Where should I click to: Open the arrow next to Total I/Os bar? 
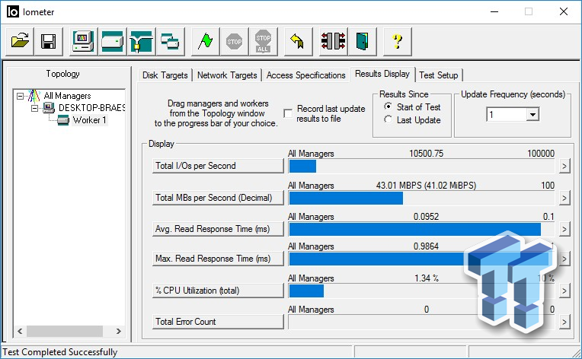pyautogui.click(x=564, y=167)
